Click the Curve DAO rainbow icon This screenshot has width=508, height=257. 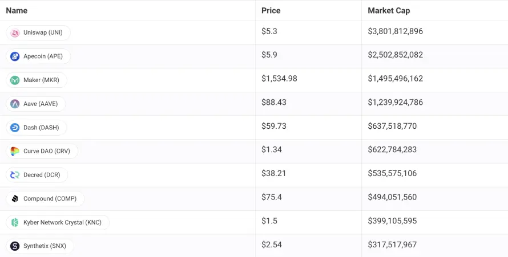[15, 151]
